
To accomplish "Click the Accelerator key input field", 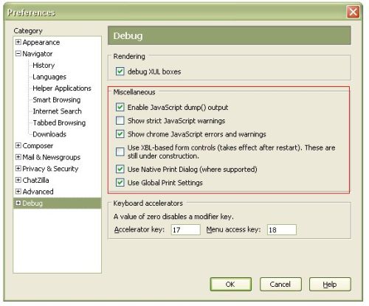I will [186, 230].
